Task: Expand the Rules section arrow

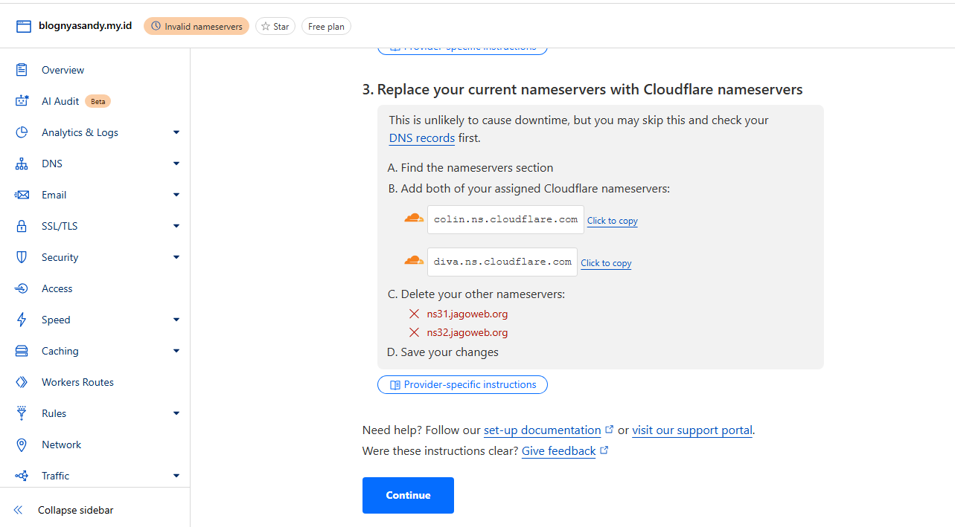Action: pyautogui.click(x=176, y=413)
